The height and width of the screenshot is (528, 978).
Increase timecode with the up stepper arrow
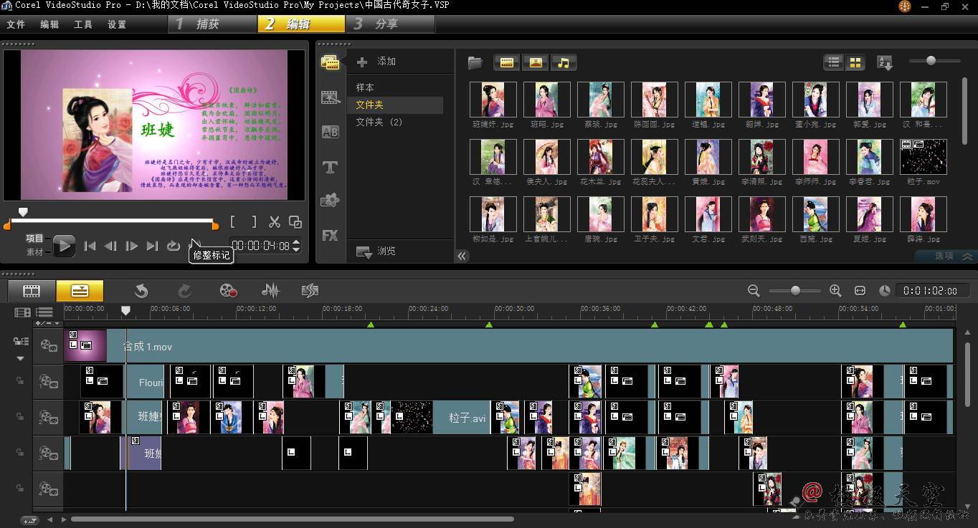click(296, 242)
